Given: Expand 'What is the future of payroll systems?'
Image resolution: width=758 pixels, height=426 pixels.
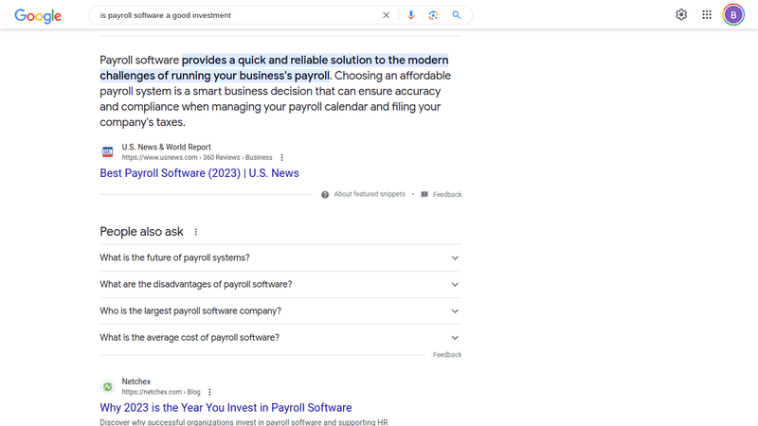Looking at the screenshot, I should [x=280, y=257].
